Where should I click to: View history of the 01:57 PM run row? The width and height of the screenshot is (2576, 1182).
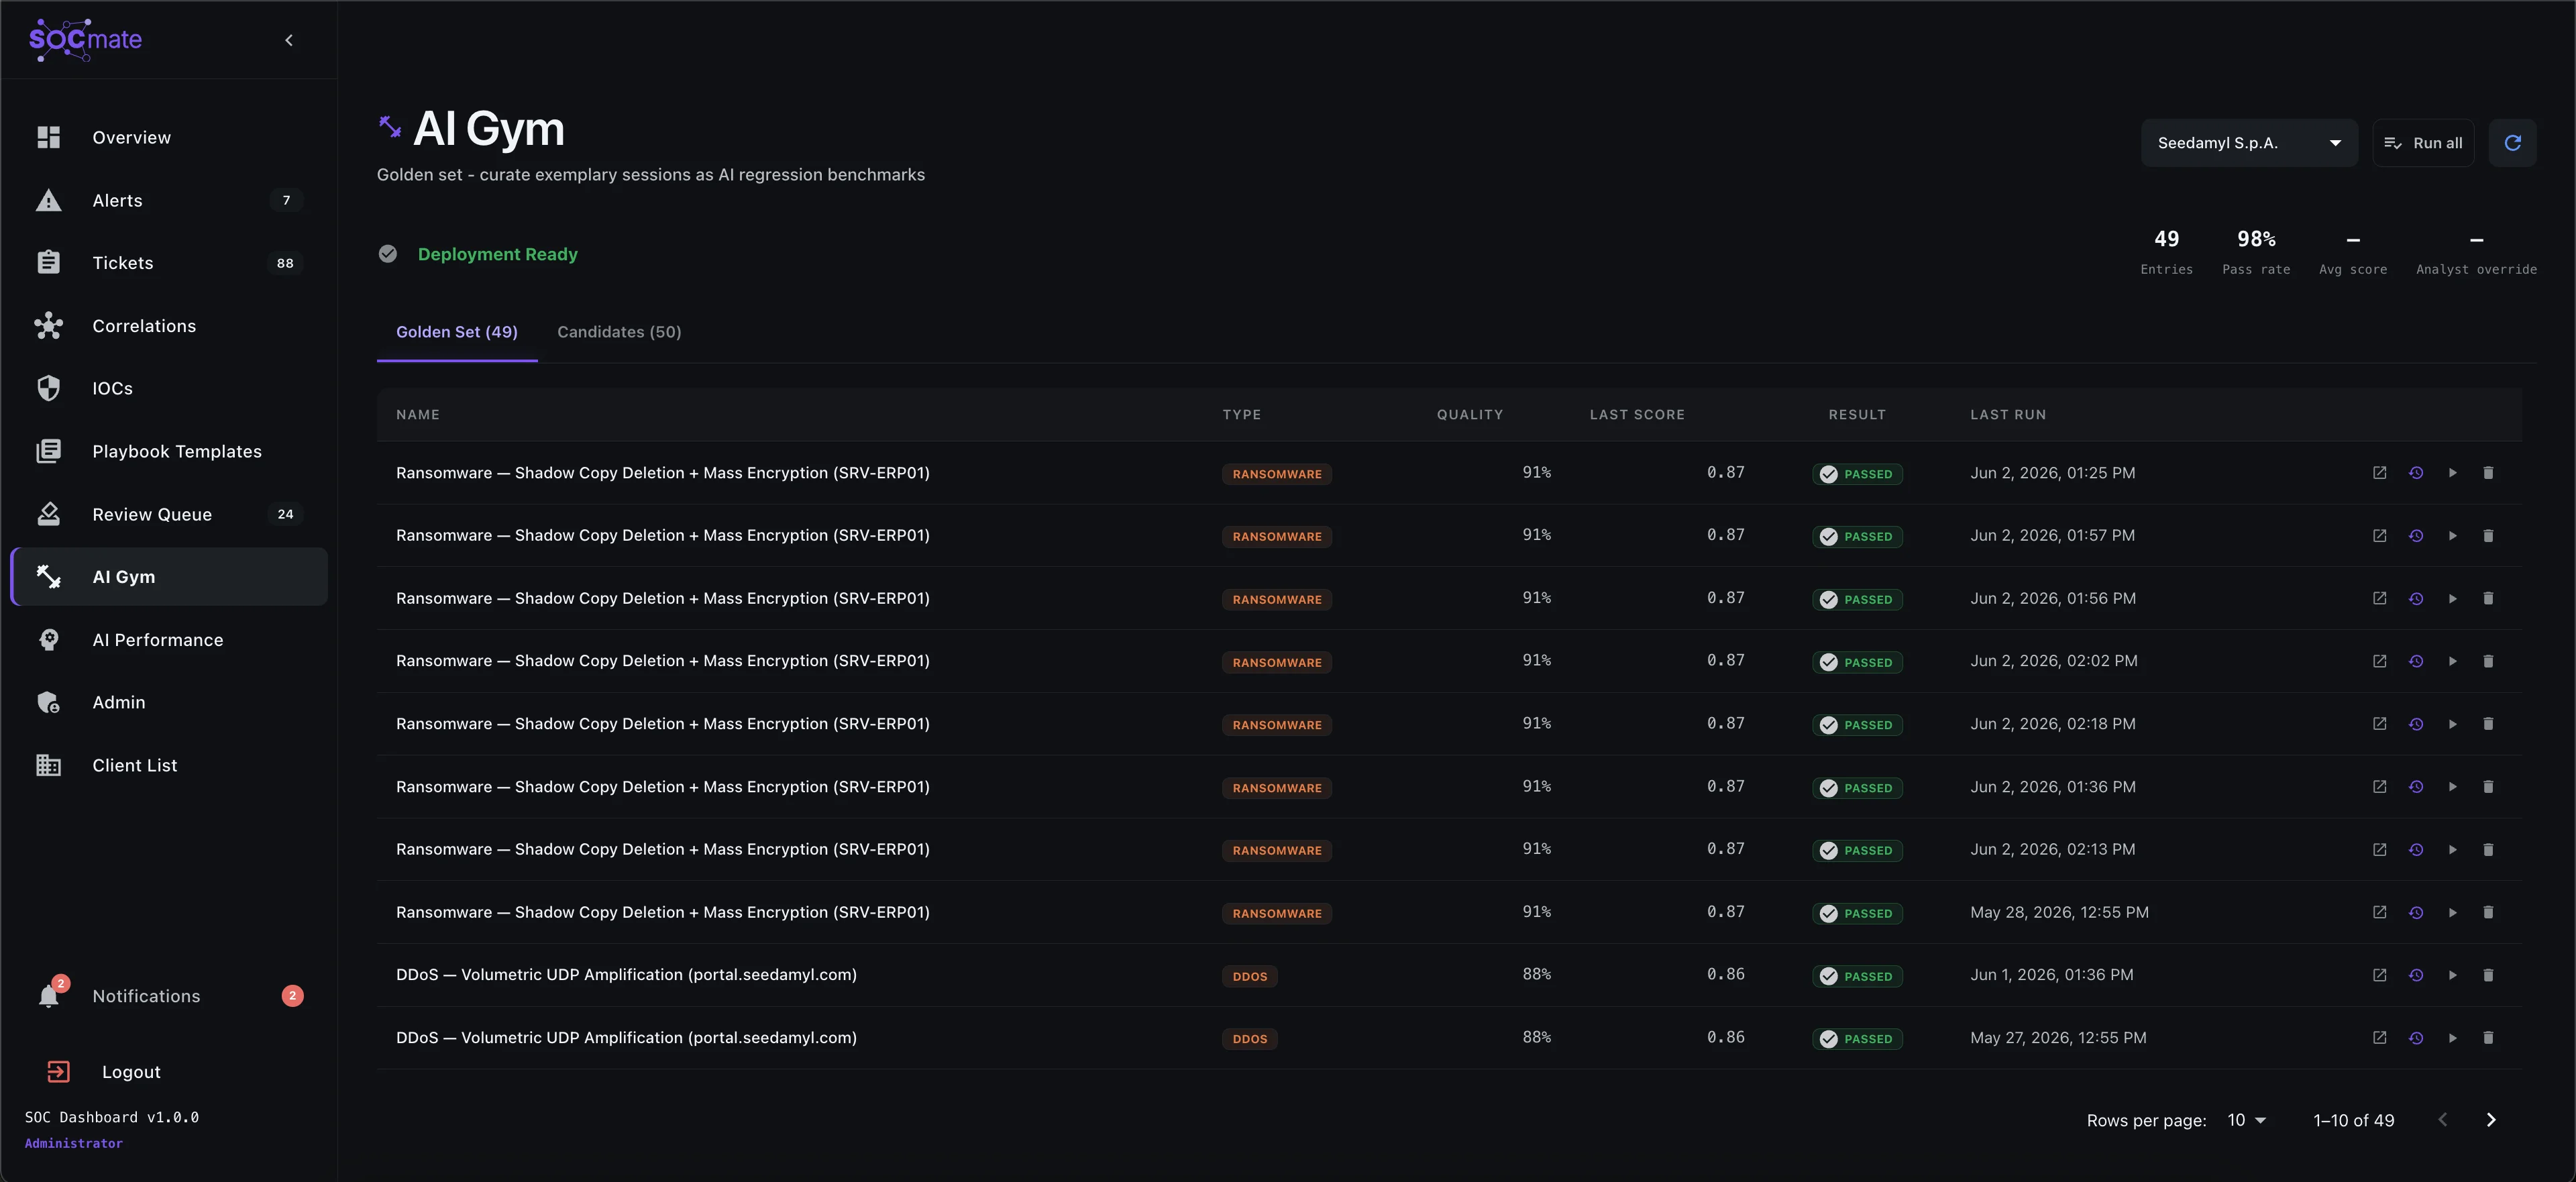[x=2416, y=536]
